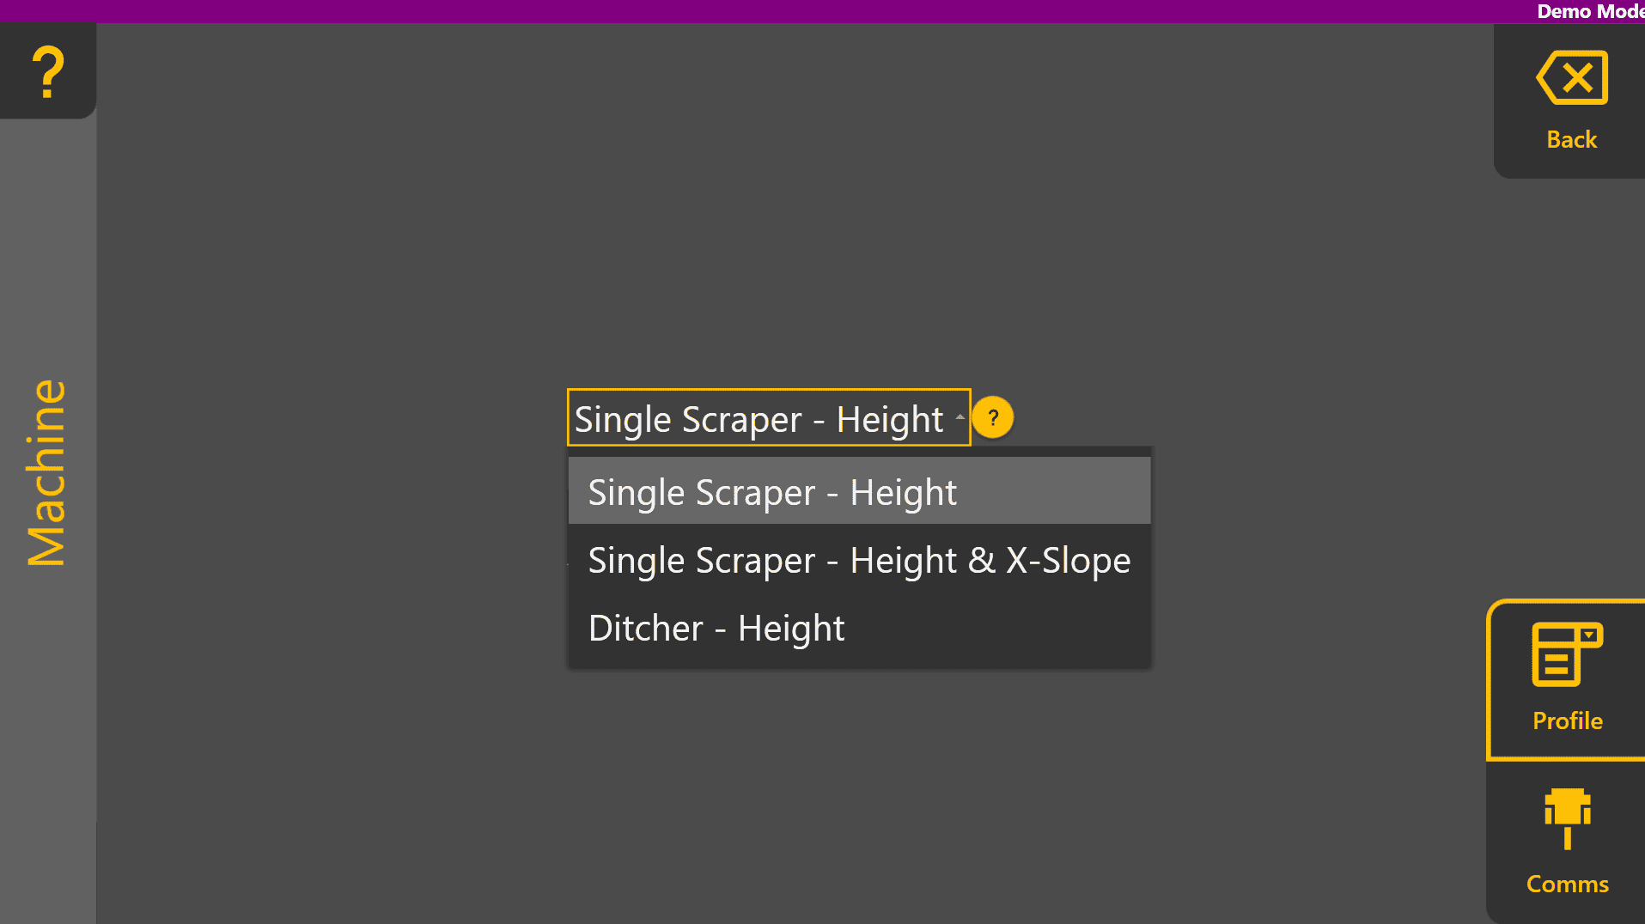This screenshot has width=1645, height=924.
Task: Click the yellow help bubble beside the dropdown
Action: pyautogui.click(x=993, y=418)
